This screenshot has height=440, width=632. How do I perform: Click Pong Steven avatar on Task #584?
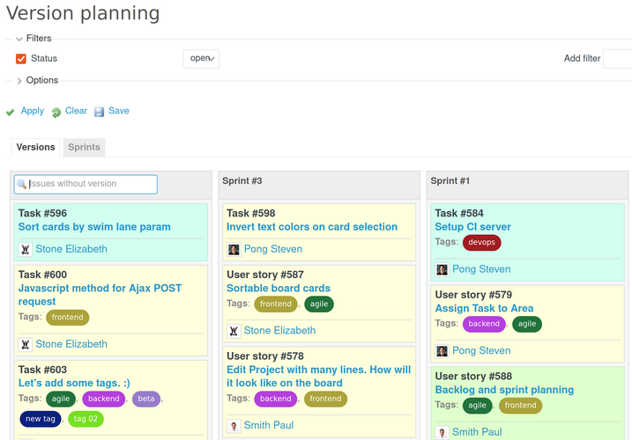point(442,269)
